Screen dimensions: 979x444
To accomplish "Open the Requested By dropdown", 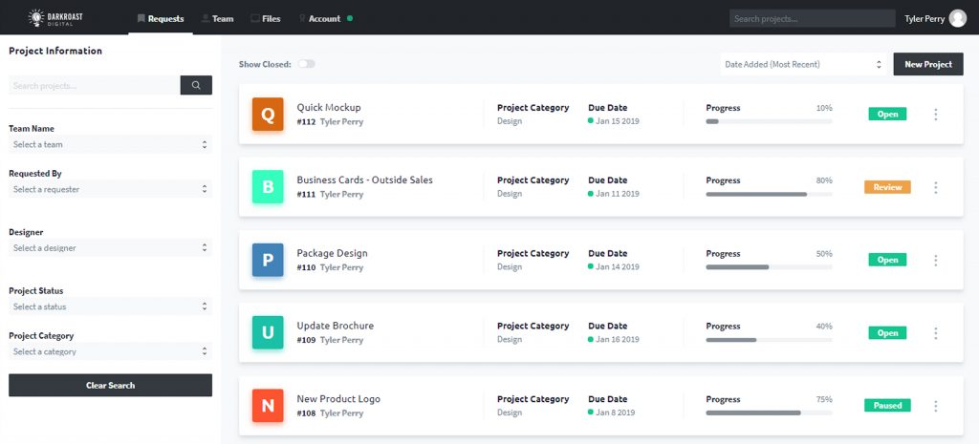I will coord(111,189).
